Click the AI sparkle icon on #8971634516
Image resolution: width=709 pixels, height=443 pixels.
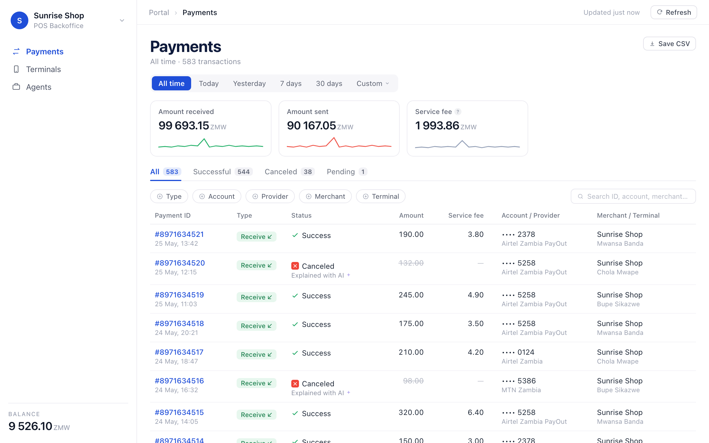point(349,392)
